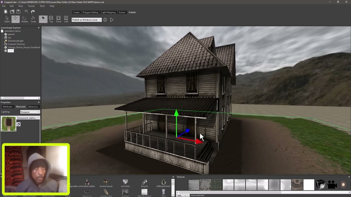Switch to Front view
The image size is (351, 197).
tap(59, 19)
